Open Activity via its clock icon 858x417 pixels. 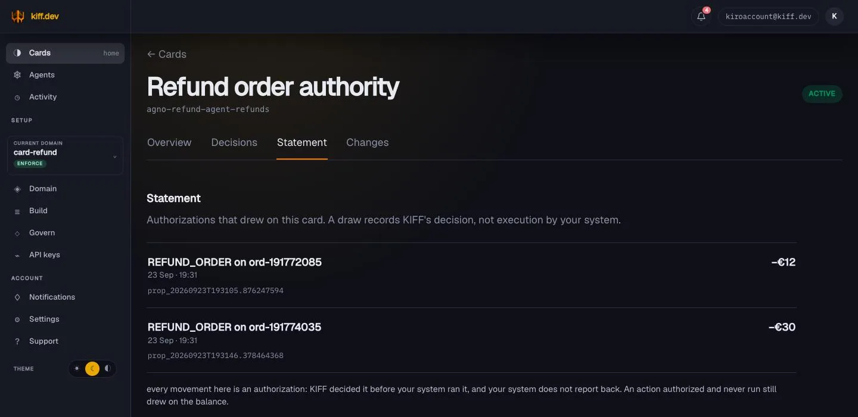pos(17,97)
